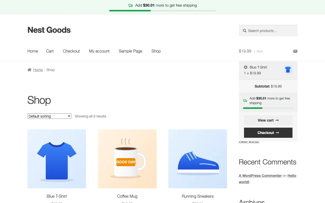
Task: Click the Running Sneakers product title
Action: point(198,196)
